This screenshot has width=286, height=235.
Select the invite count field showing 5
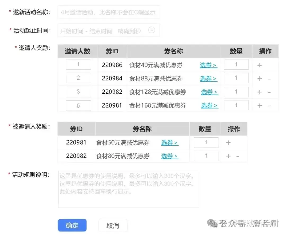tap(78, 105)
